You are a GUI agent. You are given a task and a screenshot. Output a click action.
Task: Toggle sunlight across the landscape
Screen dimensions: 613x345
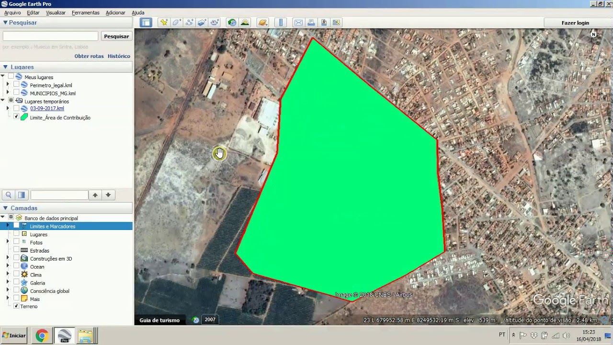245,23
